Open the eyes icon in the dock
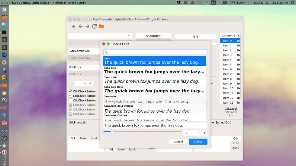Screen dimensions: 296x166 (x=4, y=131)
